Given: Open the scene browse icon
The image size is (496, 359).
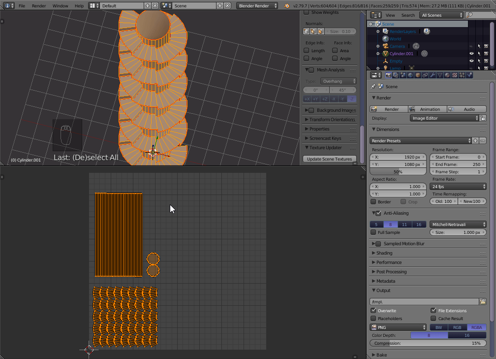Looking at the screenshot, I should 166,6.
